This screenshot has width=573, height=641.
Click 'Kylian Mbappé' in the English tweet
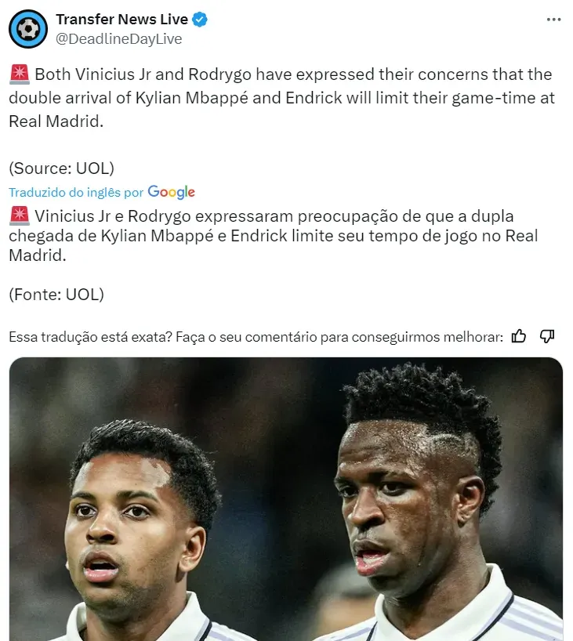191,98
